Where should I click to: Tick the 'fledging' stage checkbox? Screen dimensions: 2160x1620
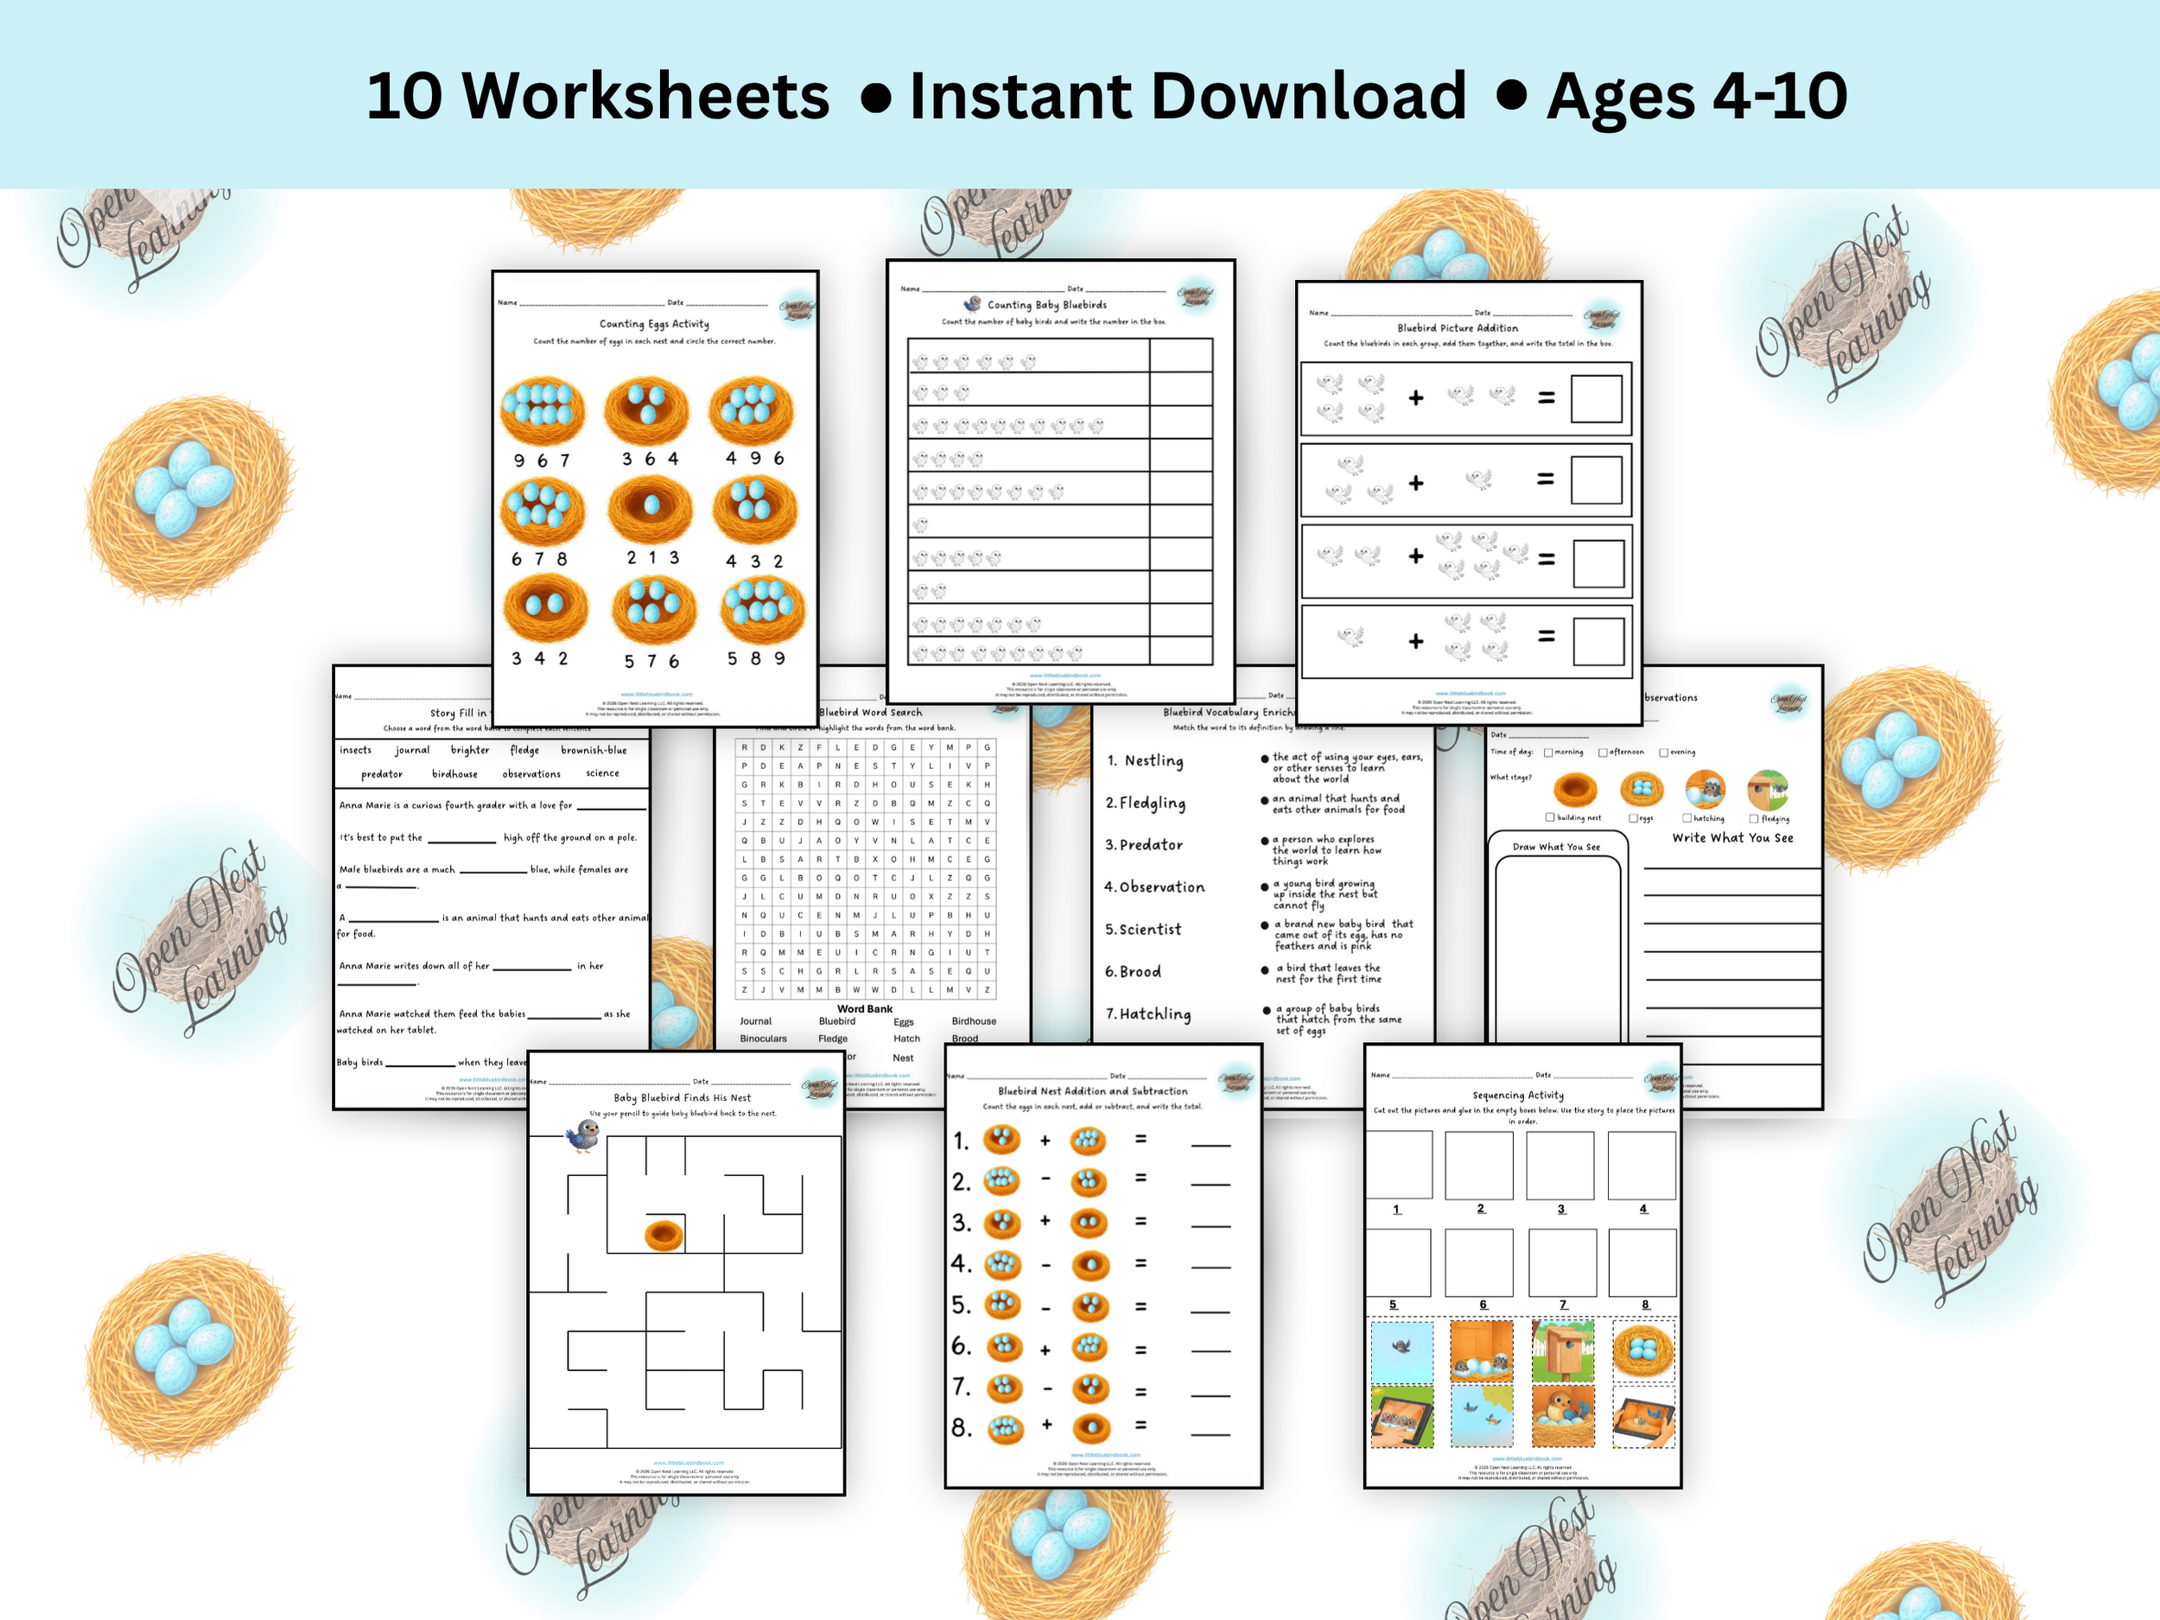coord(1754,819)
